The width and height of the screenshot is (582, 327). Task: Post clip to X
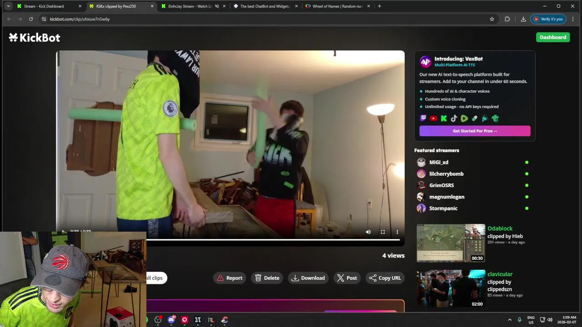pos(347,278)
